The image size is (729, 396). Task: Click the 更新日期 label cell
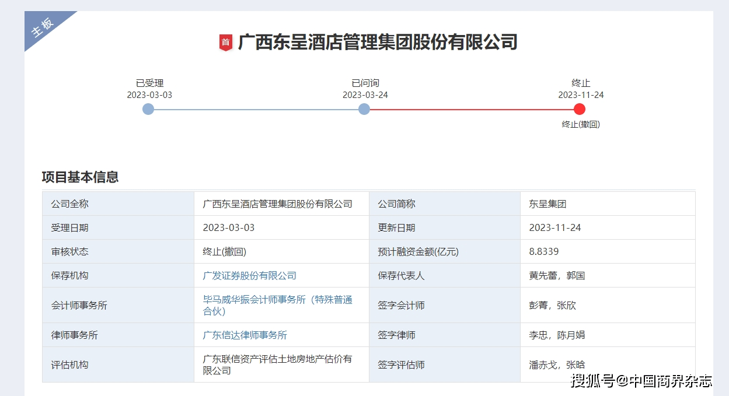pyautogui.click(x=445, y=227)
